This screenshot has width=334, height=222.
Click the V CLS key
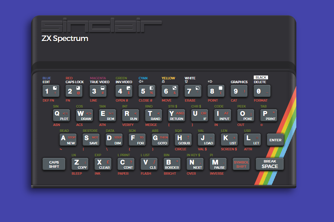tap(149, 164)
